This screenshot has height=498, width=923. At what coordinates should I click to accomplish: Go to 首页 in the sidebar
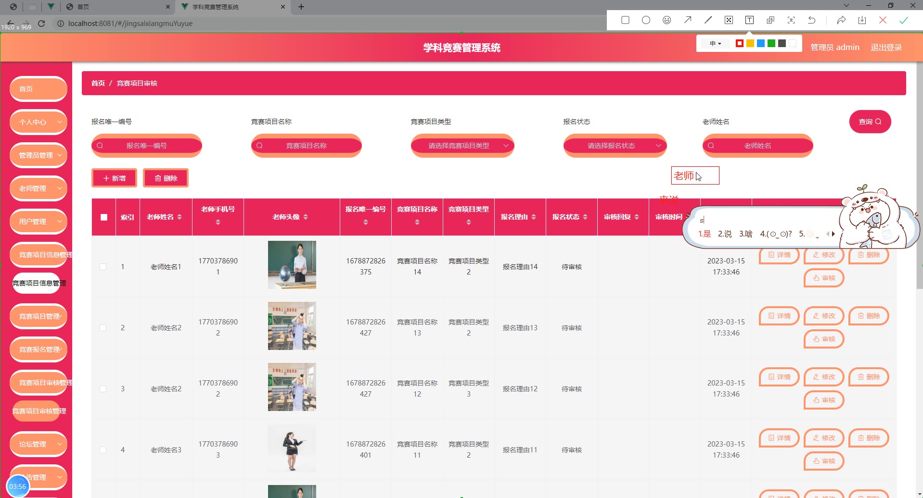(x=38, y=89)
